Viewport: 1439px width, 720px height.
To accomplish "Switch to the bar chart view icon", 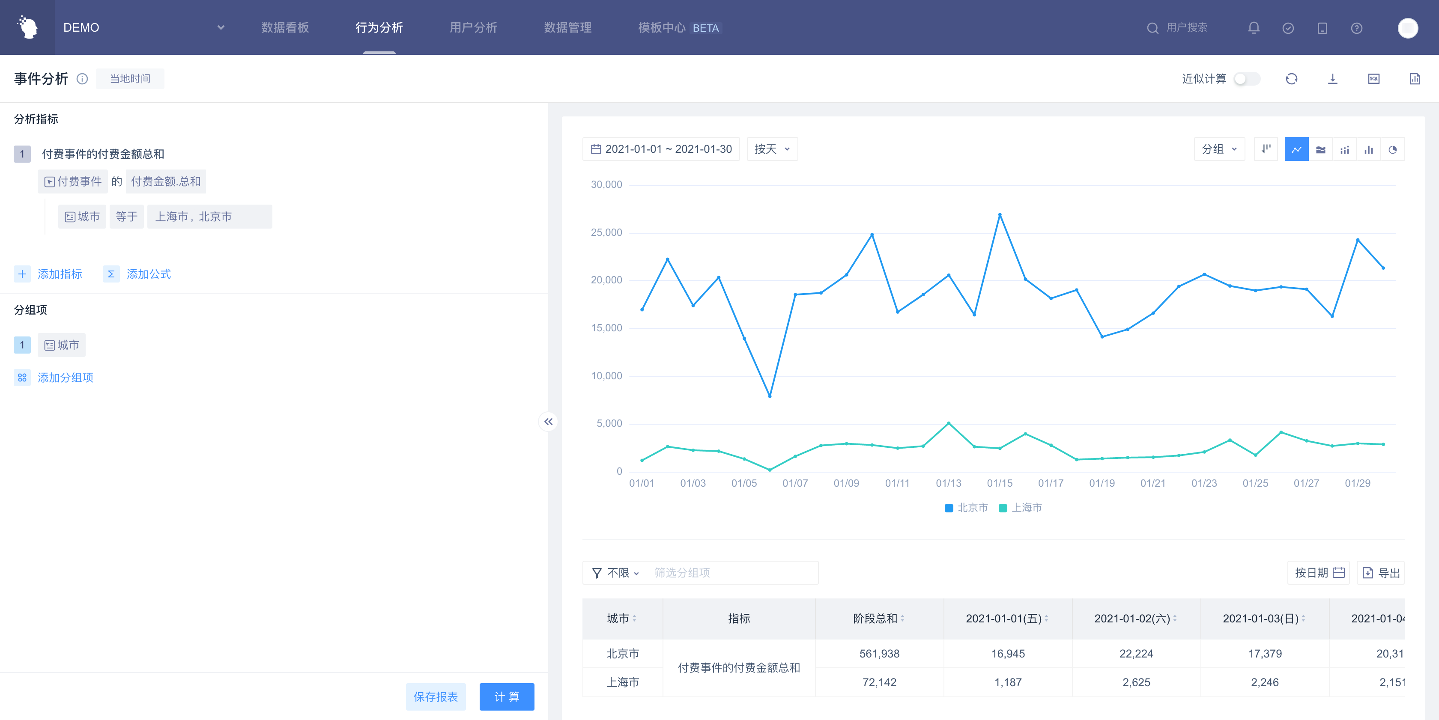I will pyautogui.click(x=1368, y=149).
